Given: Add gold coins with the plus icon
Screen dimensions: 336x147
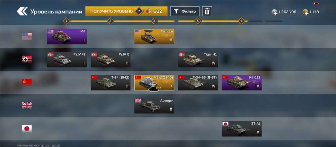Looking at the screenshot, I should pyautogui.click(x=305, y=12).
